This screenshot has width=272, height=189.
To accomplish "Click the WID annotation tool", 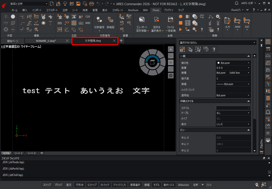I will click(x=88, y=23).
